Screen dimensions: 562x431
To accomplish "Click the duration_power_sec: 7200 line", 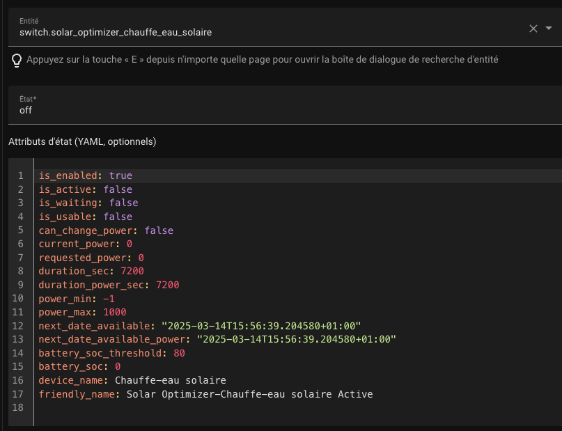I will coord(109,285).
